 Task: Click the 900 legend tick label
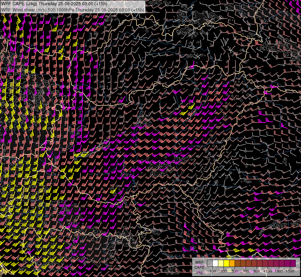[257, 271]
